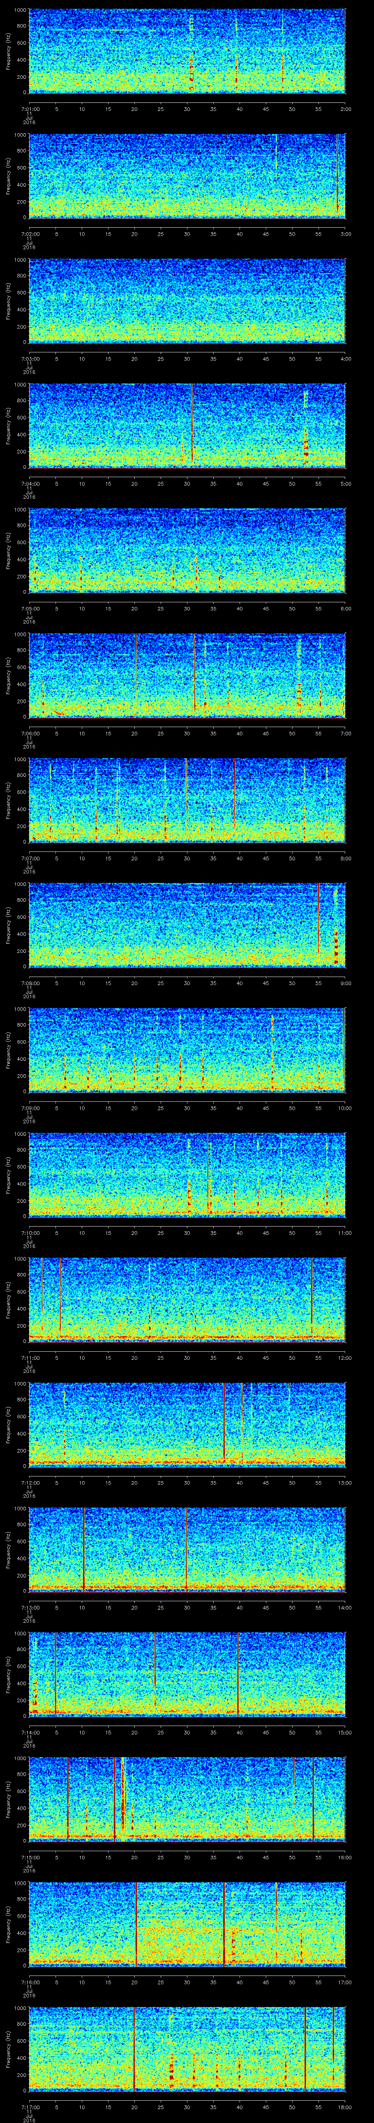Click the '7:04:00' start time label
This screenshot has width=374, height=2123.
coord(30,483)
